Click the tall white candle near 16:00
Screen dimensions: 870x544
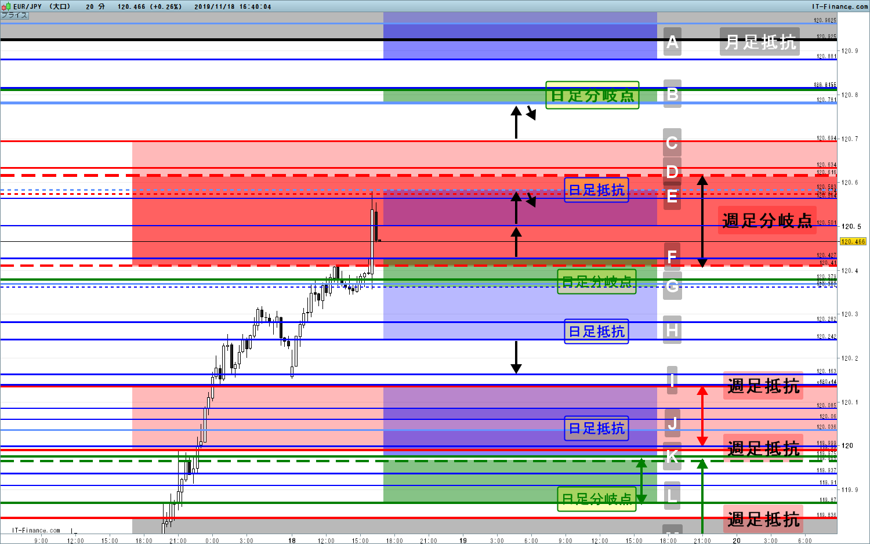(x=372, y=241)
